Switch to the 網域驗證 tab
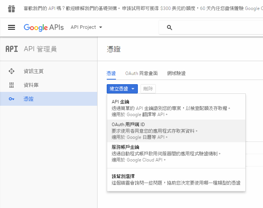The width and height of the screenshot is (263, 208). point(176,73)
